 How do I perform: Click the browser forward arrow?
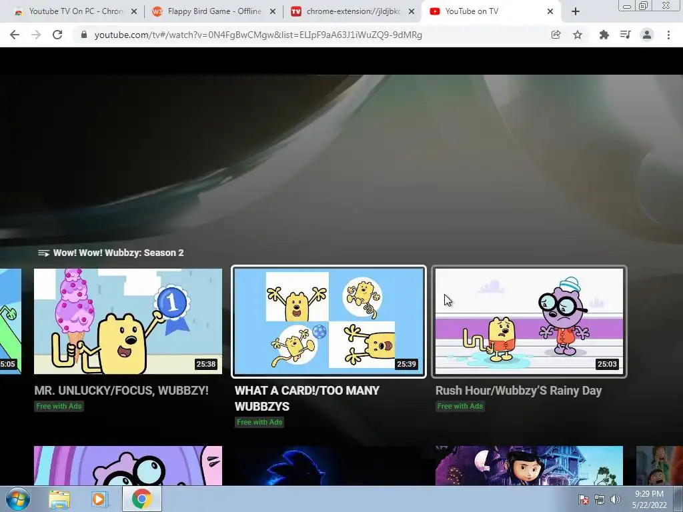point(36,35)
